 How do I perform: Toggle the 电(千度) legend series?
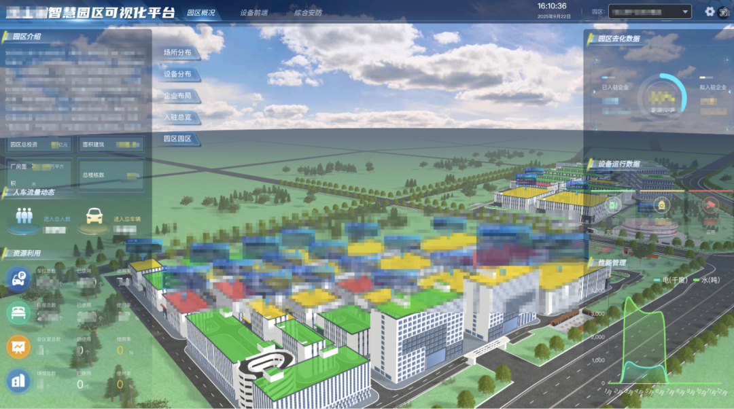[x=670, y=280]
